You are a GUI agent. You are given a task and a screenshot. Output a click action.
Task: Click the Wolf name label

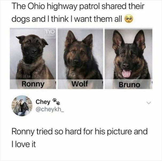pos(80,84)
